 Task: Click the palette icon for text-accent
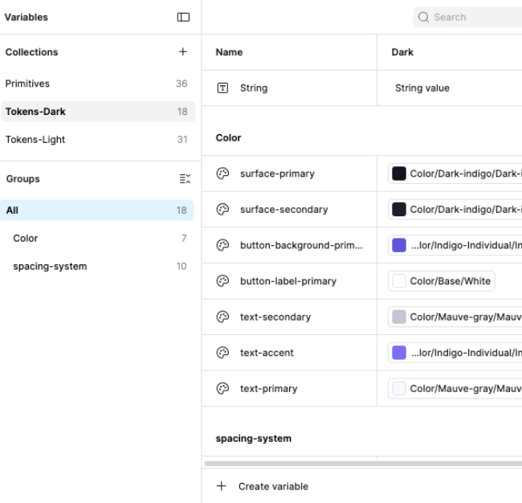point(222,353)
